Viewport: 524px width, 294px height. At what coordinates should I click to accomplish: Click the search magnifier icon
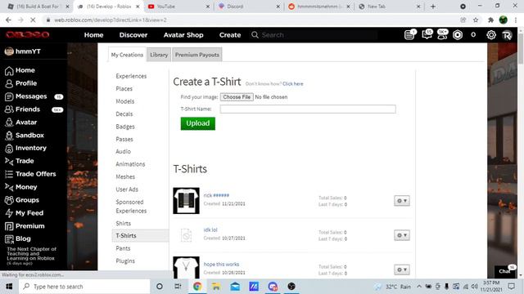255,34
